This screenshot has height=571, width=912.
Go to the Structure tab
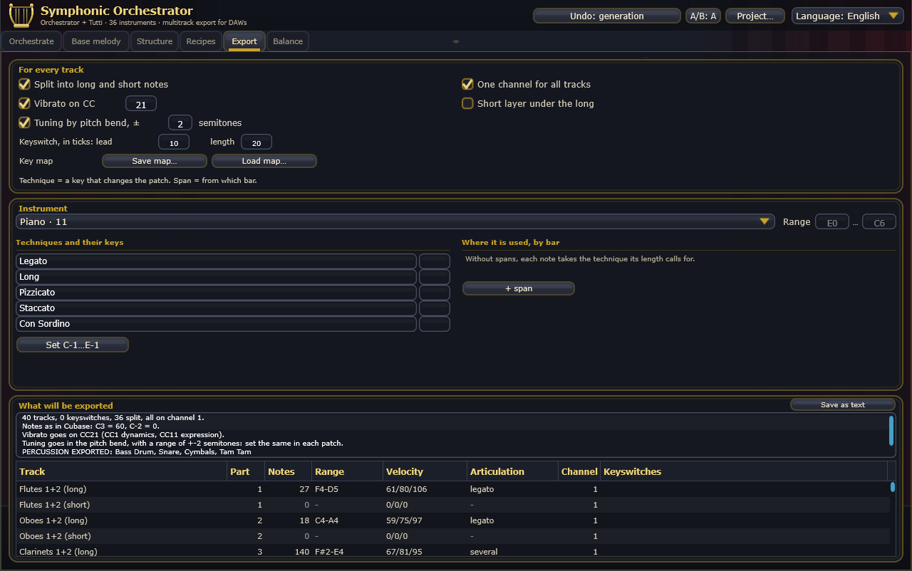[155, 41]
